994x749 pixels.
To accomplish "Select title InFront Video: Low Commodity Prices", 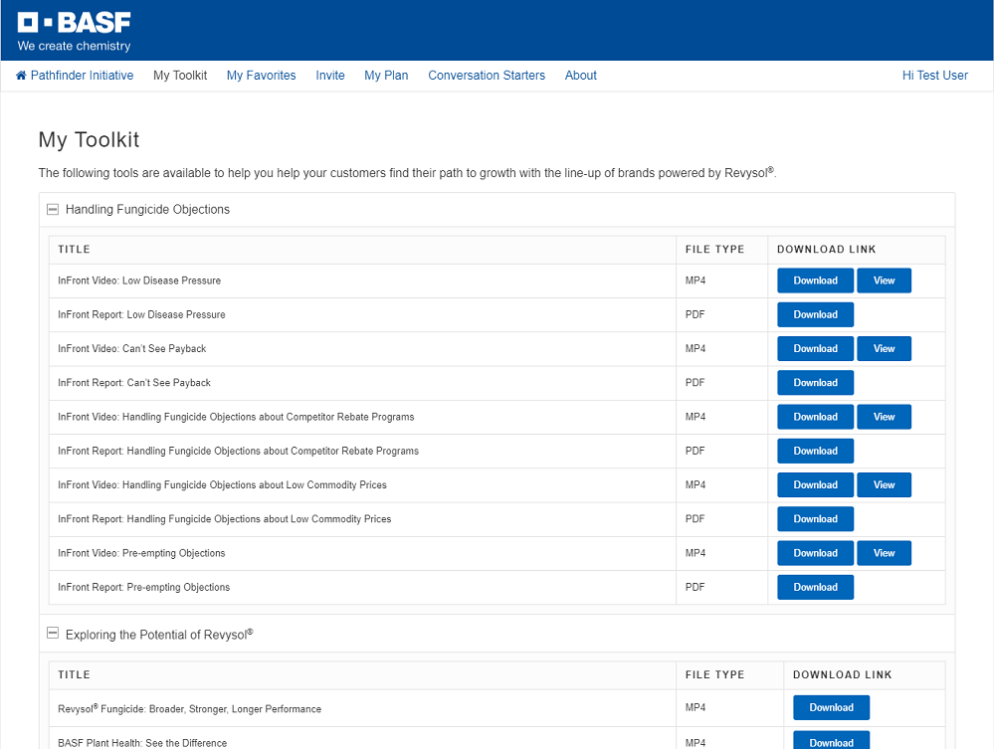I will (x=222, y=485).
